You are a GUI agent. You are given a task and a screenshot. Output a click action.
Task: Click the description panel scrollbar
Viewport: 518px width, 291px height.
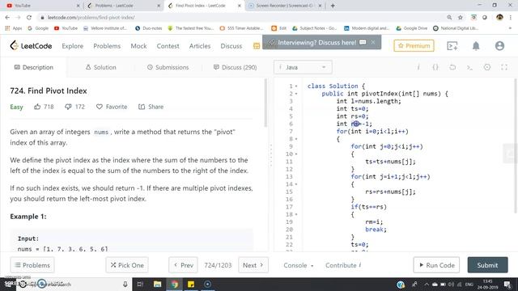pos(265,103)
